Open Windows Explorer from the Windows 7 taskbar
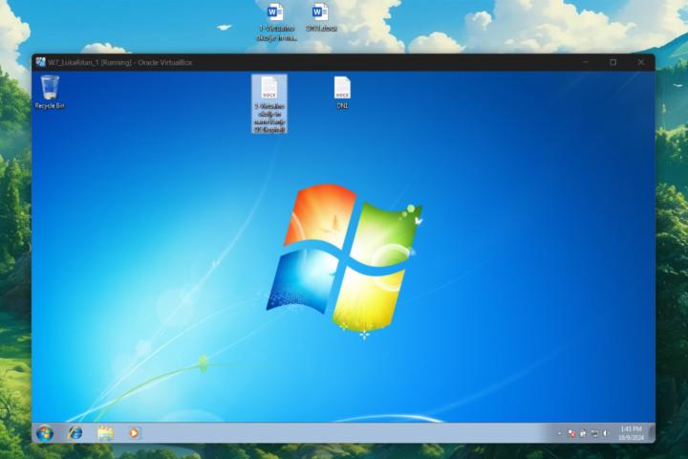Image resolution: width=688 pixels, height=459 pixels. point(105,433)
